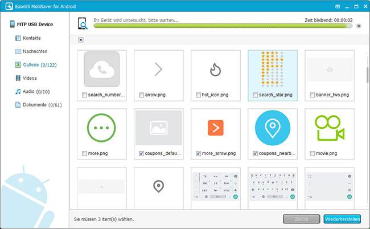
Task: Uncheck the coupons_nearby checkbox
Action: [x=256, y=154]
